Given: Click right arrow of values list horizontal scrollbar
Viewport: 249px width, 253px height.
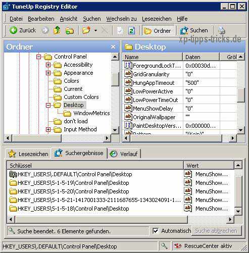Looking at the screenshot, I should click(233, 138).
